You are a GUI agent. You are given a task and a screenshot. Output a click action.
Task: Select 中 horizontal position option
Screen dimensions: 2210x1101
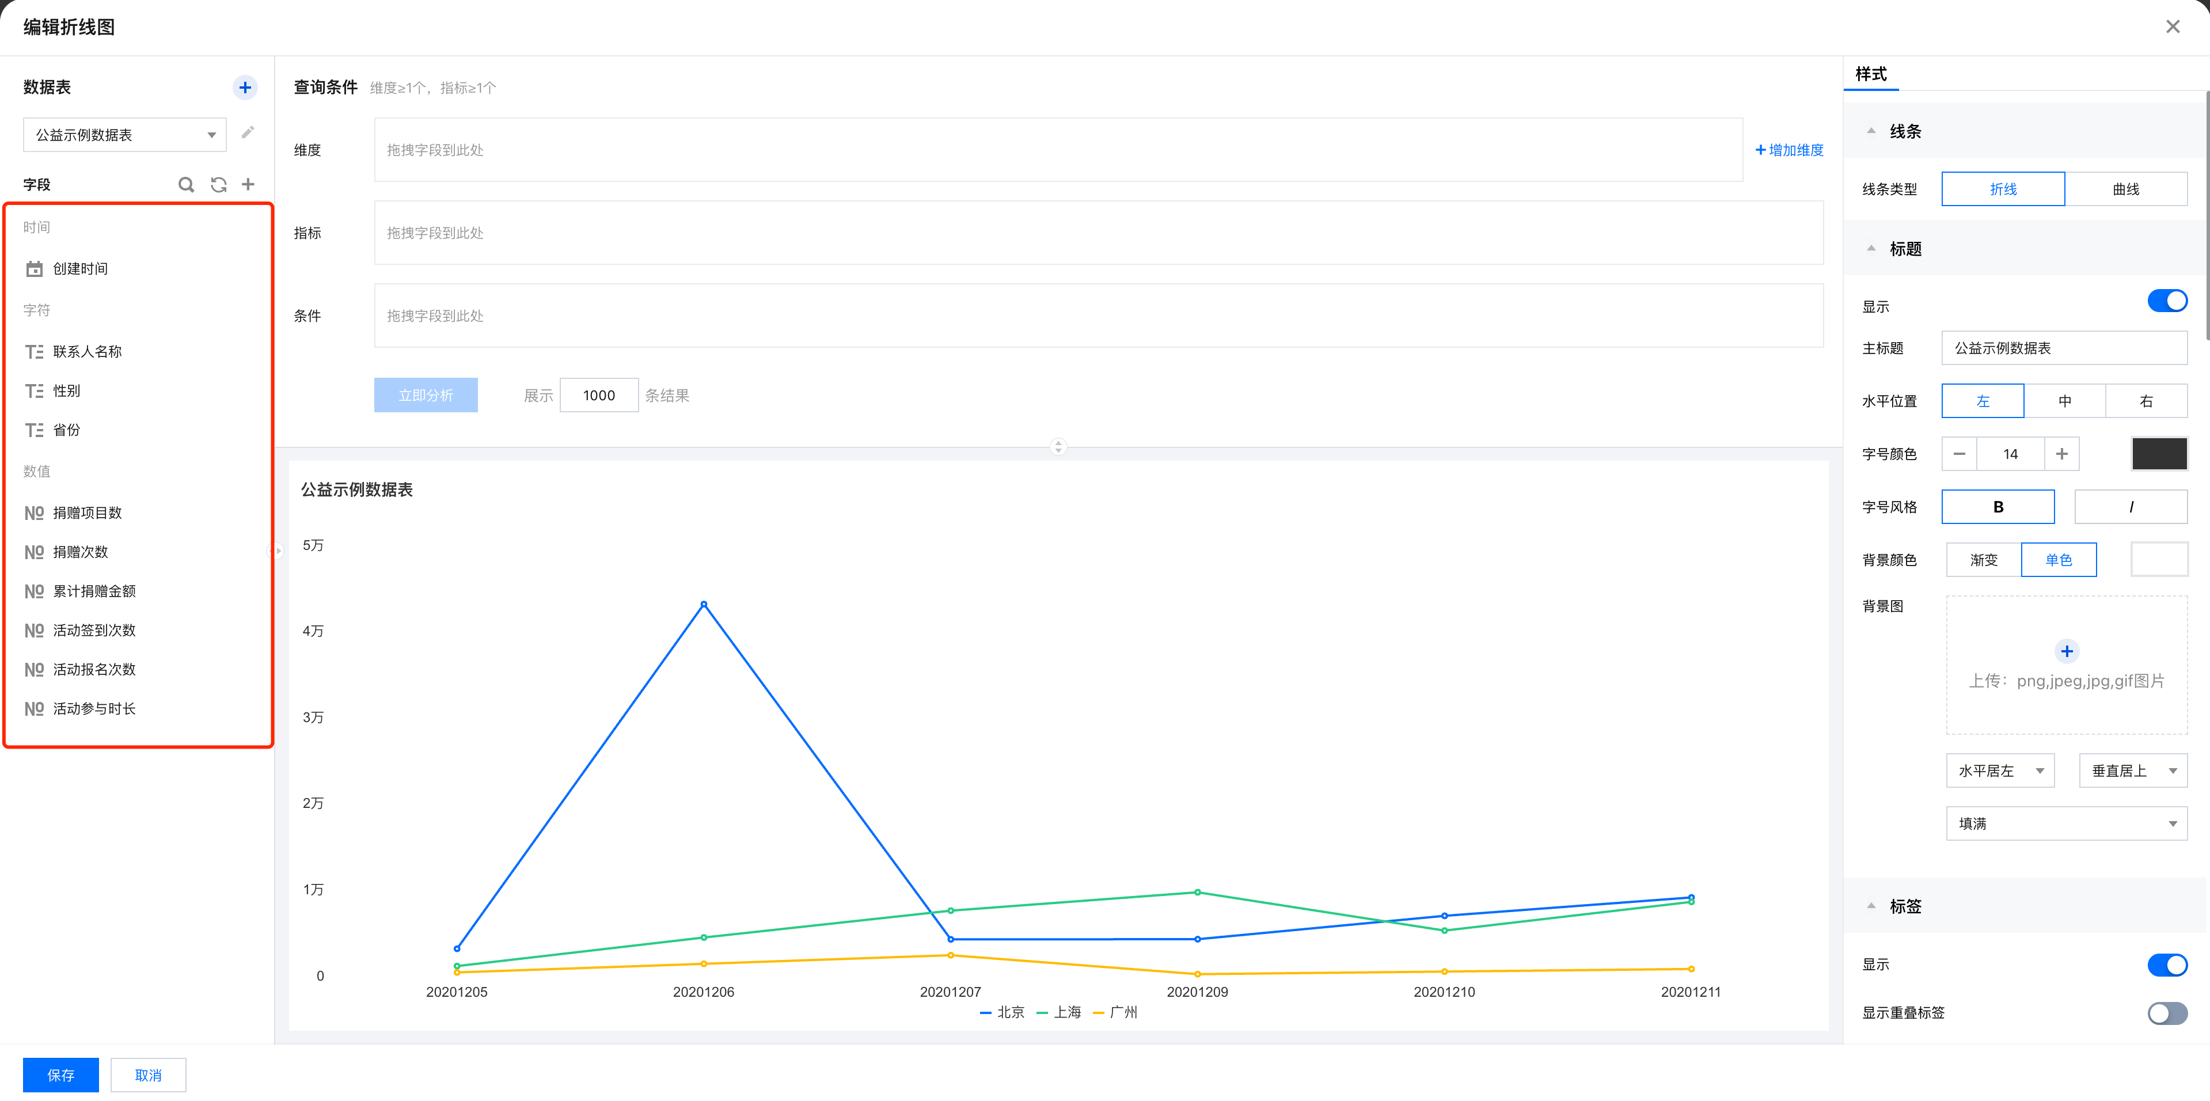click(x=2064, y=401)
